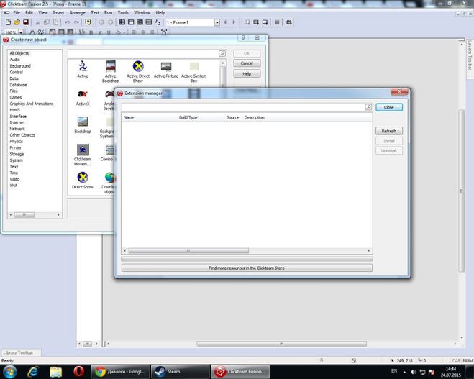Select the Active object icon
Viewport: 474px width, 379px height.
click(83, 67)
